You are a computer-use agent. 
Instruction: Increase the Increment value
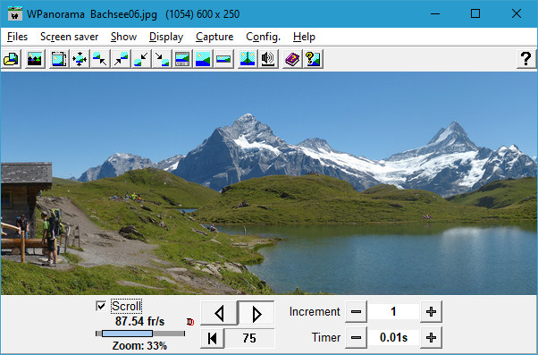pyautogui.click(x=431, y=312)
